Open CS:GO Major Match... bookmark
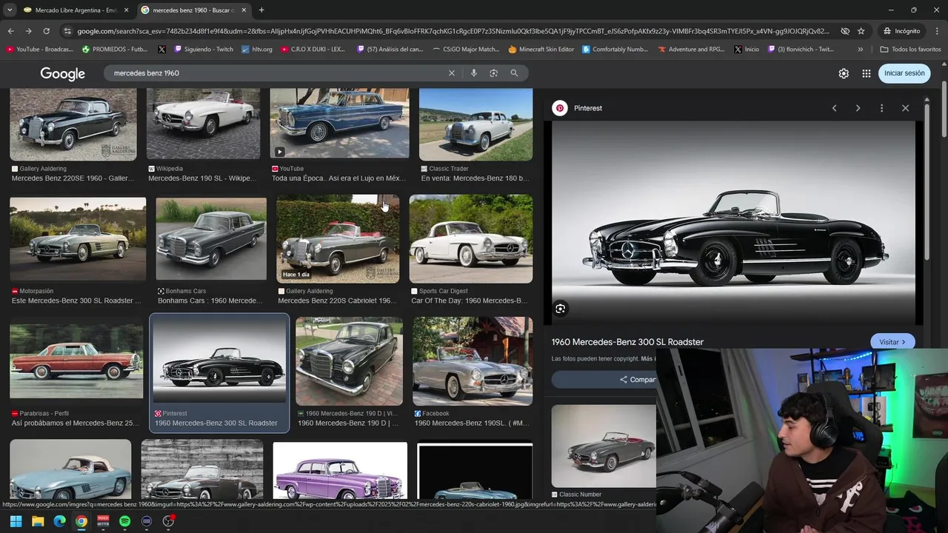This screenshot has width=948, height=533. [x=465, y=50]
